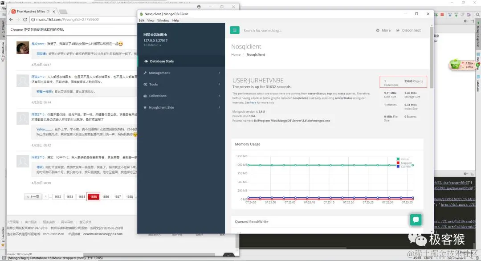The height and width of the screenshot is (261, 481).
Task: Open the Structure tool window tab in PyCharm
Action: [3, 52]
